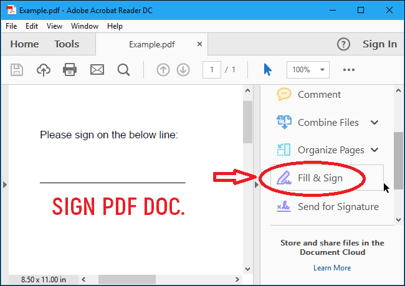Click the Send for Signature icon
Screen dimensions: 405x286
[283, 206]
